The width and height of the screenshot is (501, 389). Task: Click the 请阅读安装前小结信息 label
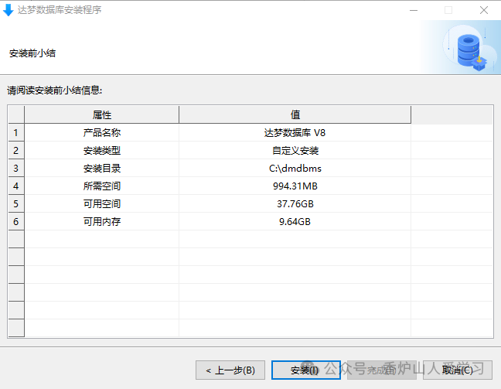coord(54,90)
